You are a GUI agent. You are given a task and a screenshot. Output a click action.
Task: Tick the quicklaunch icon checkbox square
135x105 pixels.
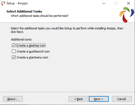(x=14, y=51)
